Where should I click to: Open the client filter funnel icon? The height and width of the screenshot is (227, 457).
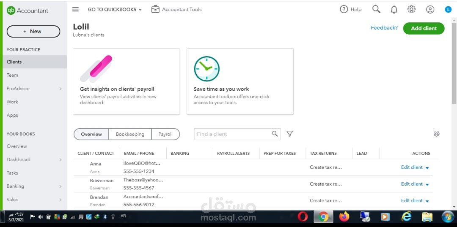[x=289, y=134]
